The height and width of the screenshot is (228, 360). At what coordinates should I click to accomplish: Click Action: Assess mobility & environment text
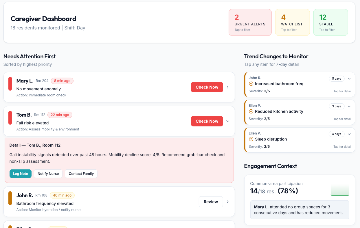[48, 129]
